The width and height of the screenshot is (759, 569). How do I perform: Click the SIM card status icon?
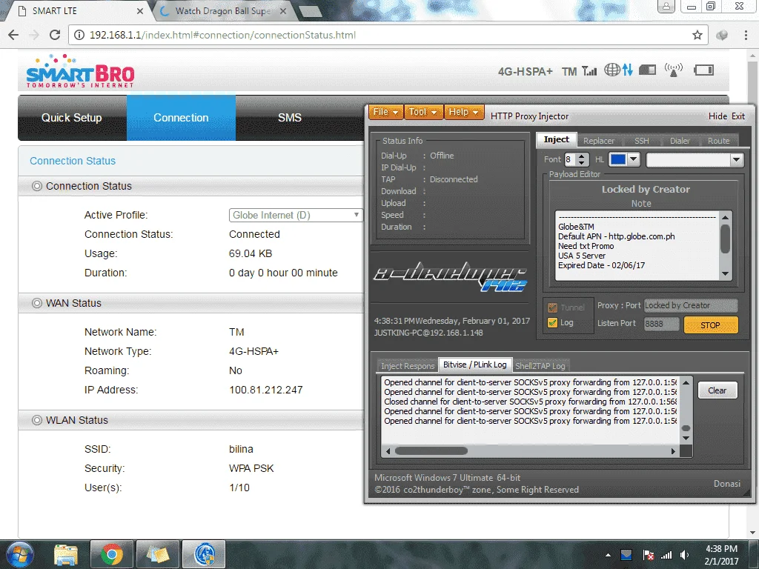(647, 70)
